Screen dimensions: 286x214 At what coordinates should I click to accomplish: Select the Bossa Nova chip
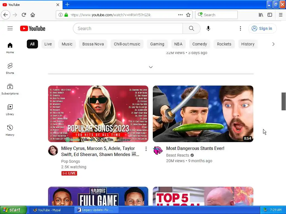(93, 44)
